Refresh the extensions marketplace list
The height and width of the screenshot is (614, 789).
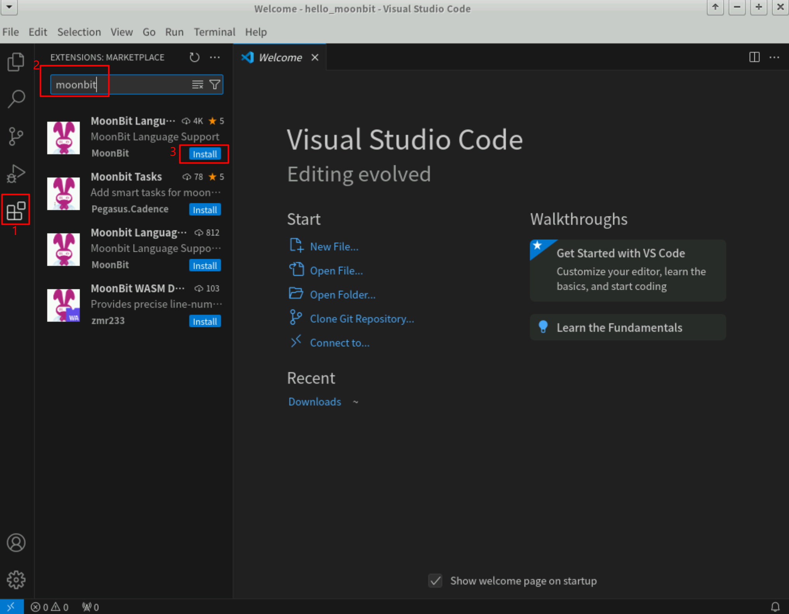tap(194, 57)
